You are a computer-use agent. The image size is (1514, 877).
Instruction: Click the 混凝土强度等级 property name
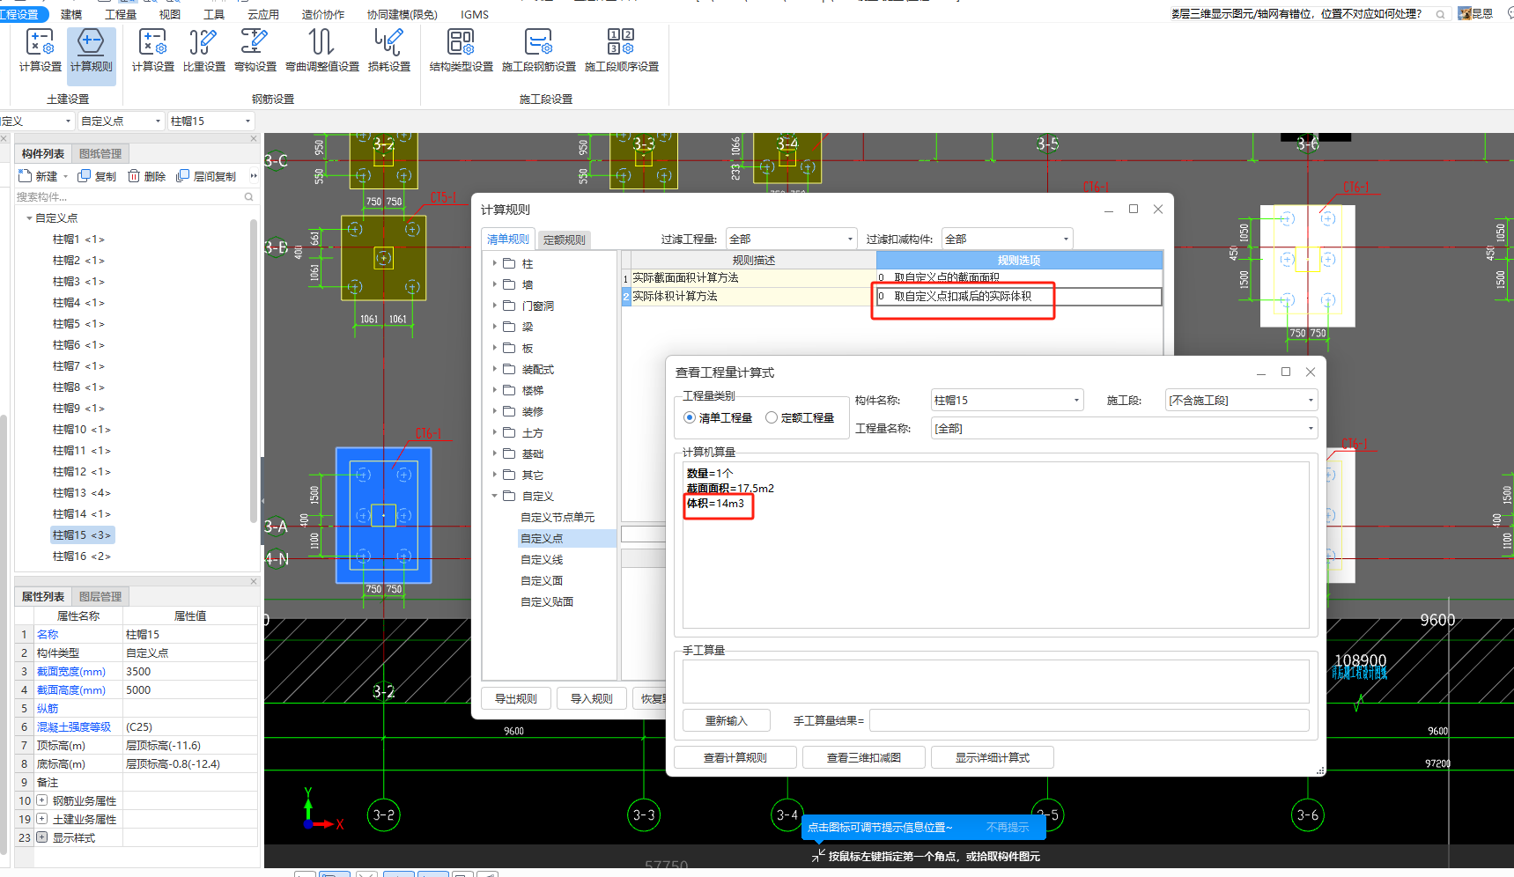pyautogui.click(x=74, y=726)
